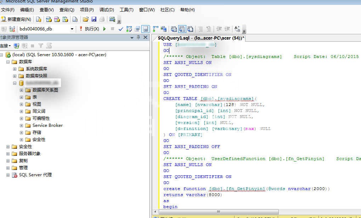
Task: Decrease the line indent
Action: point(219,29)
